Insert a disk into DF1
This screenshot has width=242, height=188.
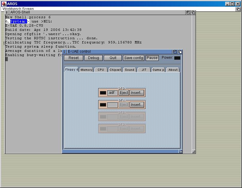pos(137,105)
